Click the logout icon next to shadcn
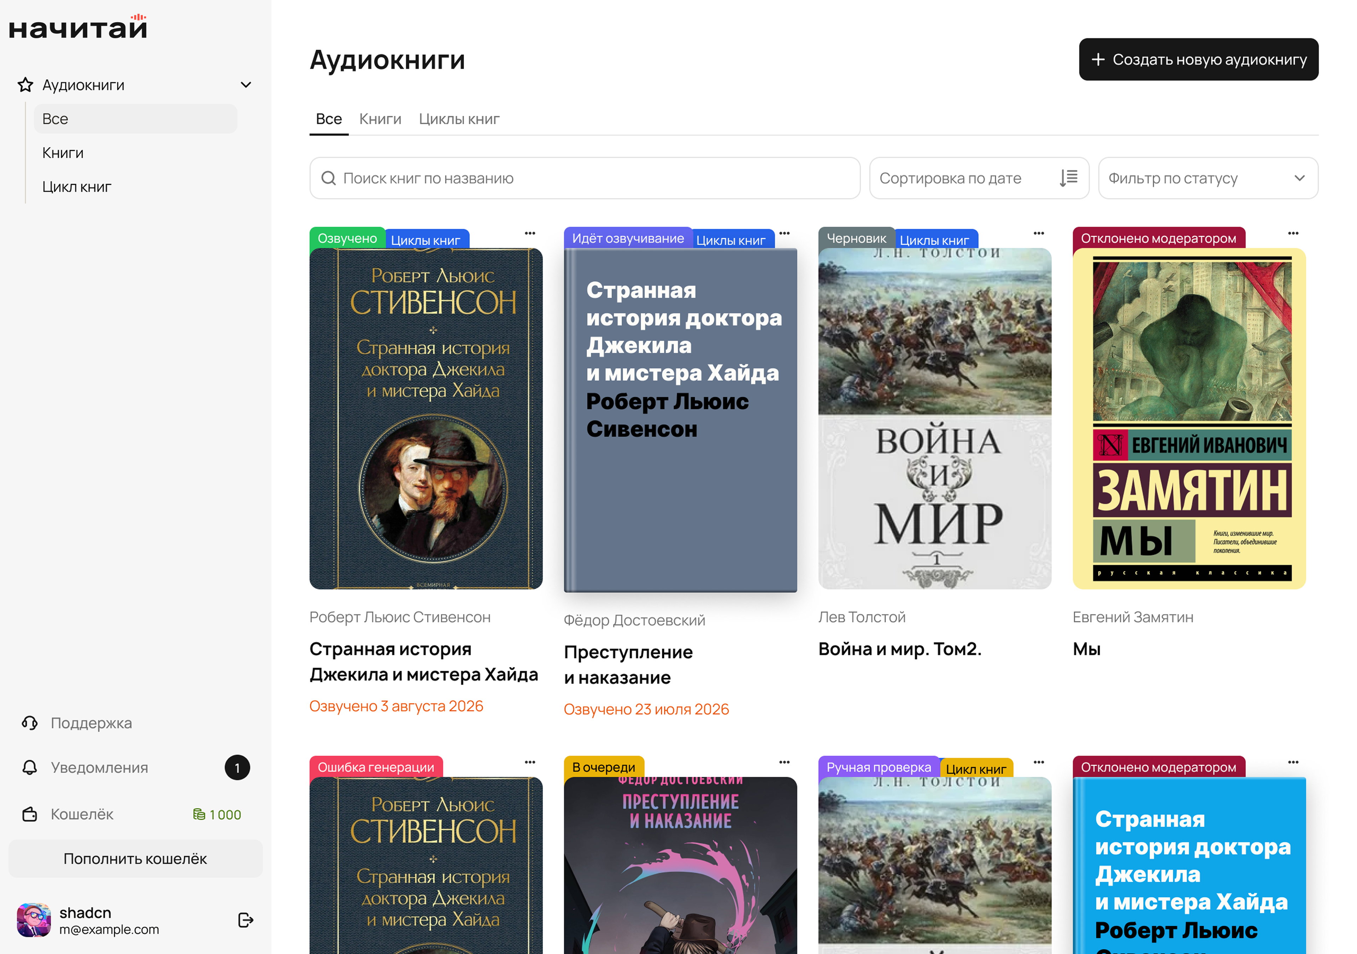 [245, 920]
